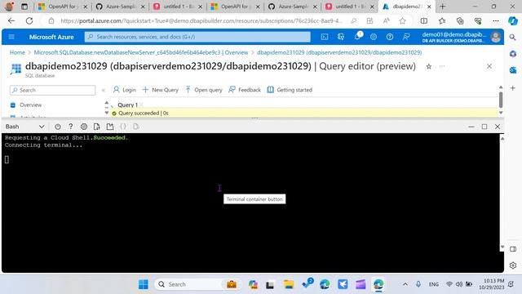522x294 pixels.
Task: Open the Browser essentials heart icon
Action: [x=478, y=21]
